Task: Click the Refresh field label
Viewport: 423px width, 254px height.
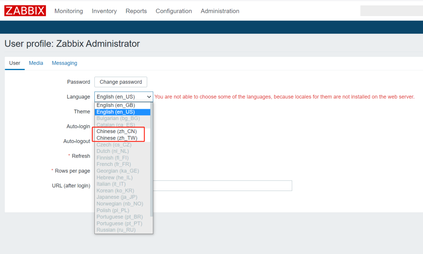Action: click(81, 156)
